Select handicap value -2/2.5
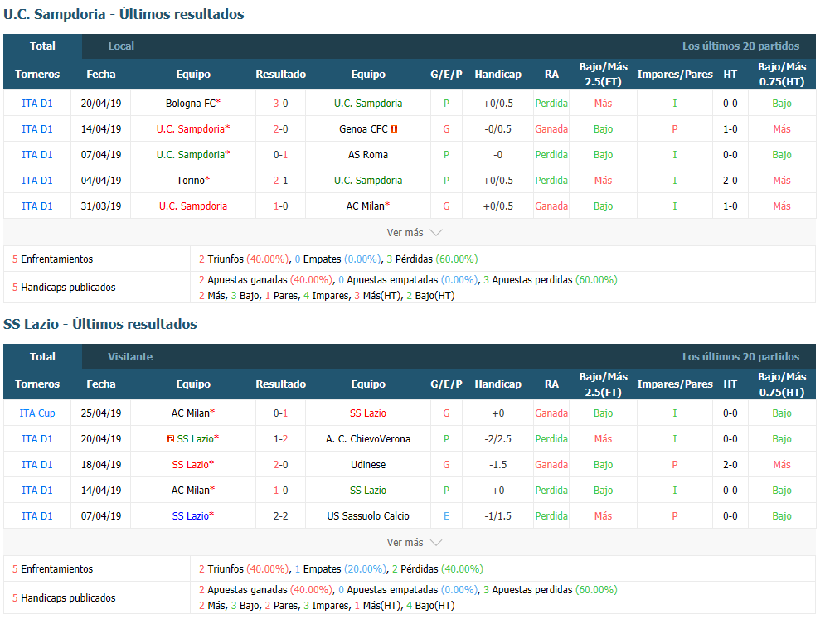Screen dimensions: 825x619 [497, 438]
